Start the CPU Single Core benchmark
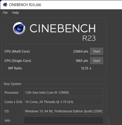The height and width of the screenshot is (125, 122). point(97,61)
